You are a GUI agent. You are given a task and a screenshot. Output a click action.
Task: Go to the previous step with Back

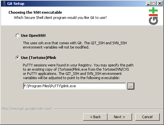click(x=95, y=117)
